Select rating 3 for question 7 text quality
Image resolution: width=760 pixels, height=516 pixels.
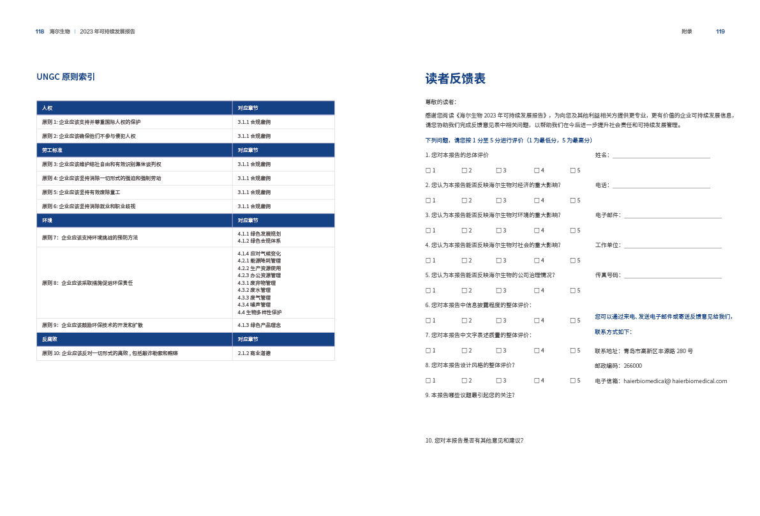498,351
